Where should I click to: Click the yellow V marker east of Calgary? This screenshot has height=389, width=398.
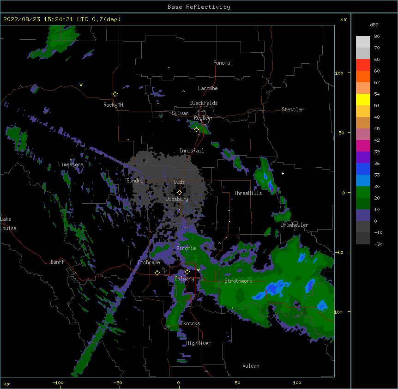click(198, 270)
